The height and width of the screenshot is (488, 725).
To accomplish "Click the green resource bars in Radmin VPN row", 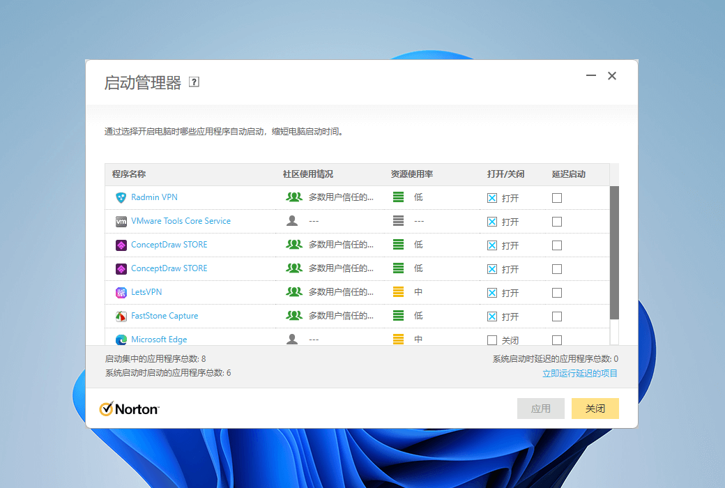I will point(398,197).
